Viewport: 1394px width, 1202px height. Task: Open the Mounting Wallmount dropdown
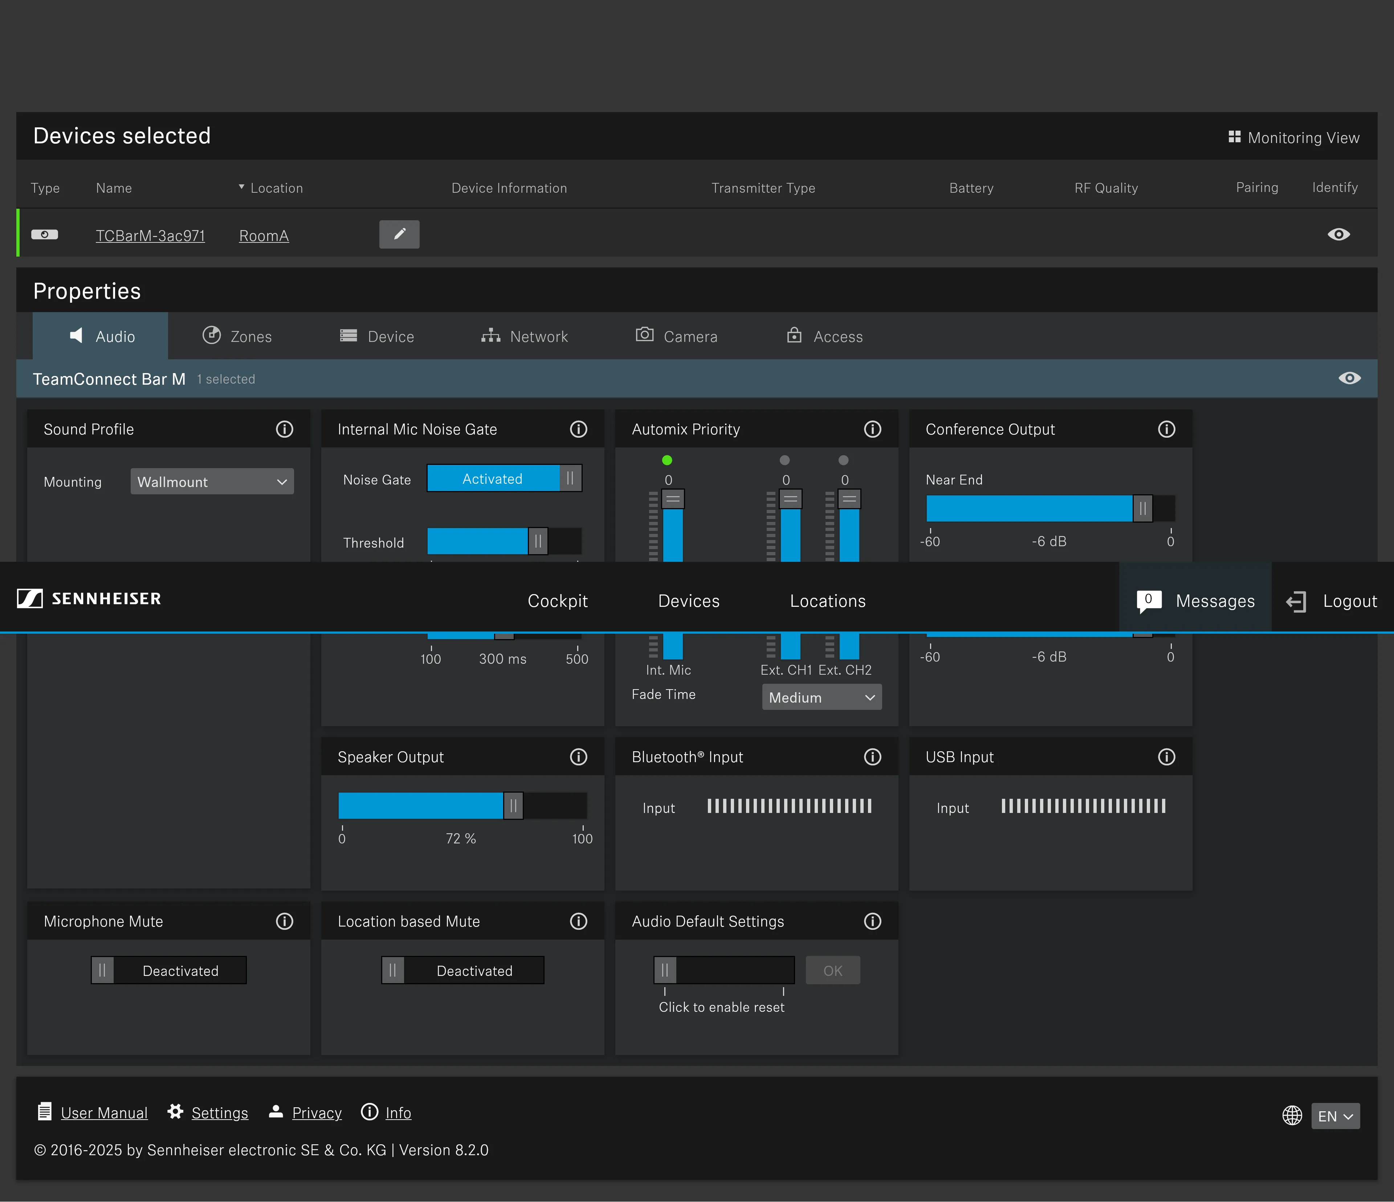pos(212,482)
